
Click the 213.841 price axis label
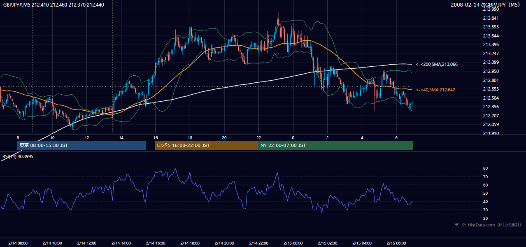pyautogui.click(x=491, y=18)
